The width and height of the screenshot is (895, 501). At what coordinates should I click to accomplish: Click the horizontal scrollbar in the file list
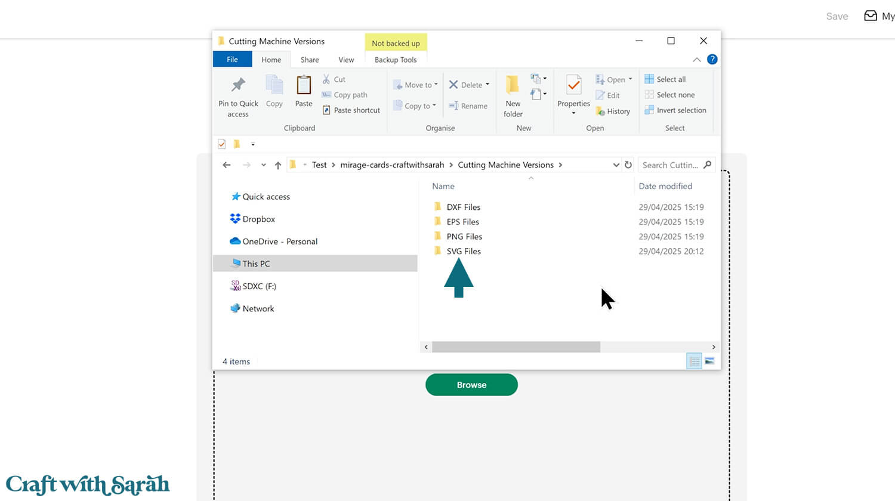[x=516, y=347]
